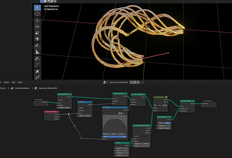
Task: Collapse the Float Curve node
Action: click(104, 107)
